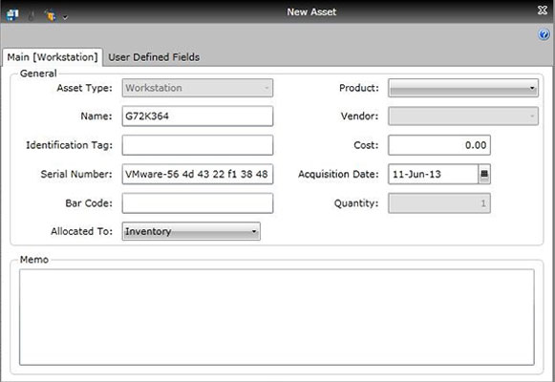Click the greyed attachment icon in toolbar

32,15
